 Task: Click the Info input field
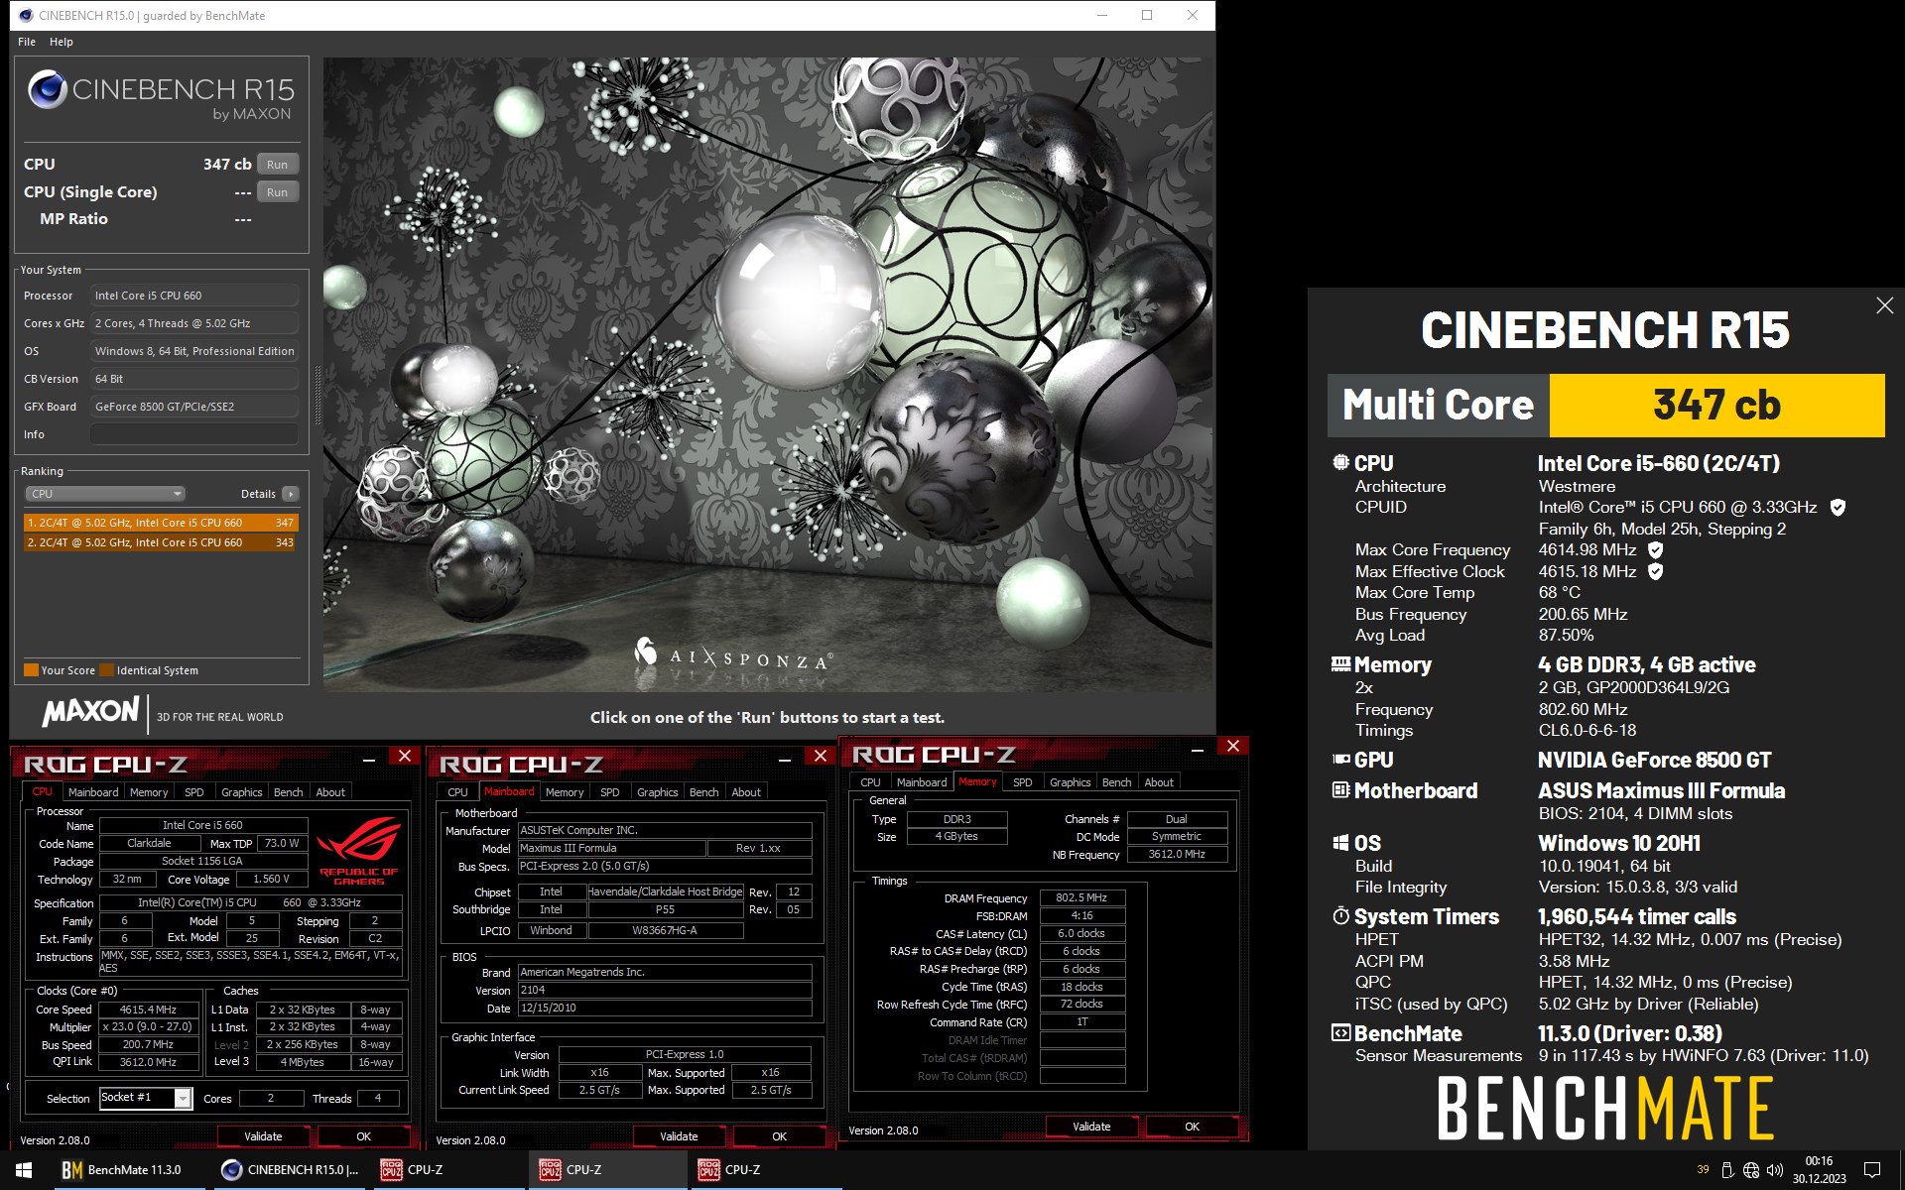(x=194, y=434)
